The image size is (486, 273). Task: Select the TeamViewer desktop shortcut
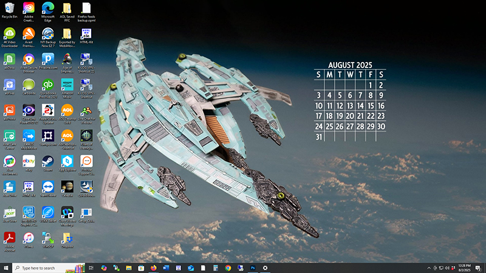pos(48,189)
